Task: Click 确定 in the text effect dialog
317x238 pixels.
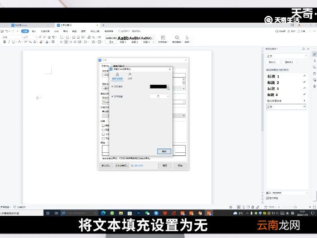Action: point(164,151)
